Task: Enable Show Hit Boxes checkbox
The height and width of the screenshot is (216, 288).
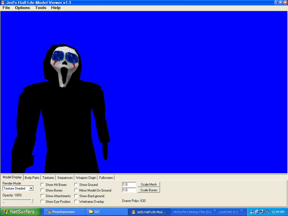Action: click(42, 184)
